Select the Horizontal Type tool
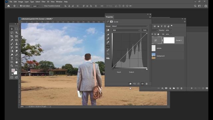This screenshot has height=120, width=213. [x=12, y=58]
